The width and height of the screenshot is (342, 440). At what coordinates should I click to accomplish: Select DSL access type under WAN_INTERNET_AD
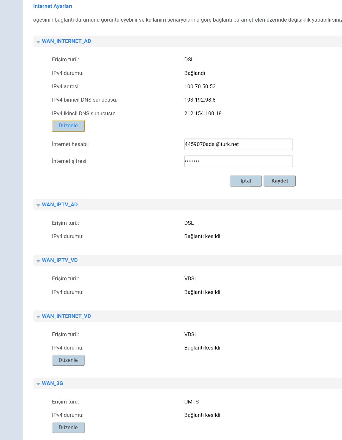point(189,59)
